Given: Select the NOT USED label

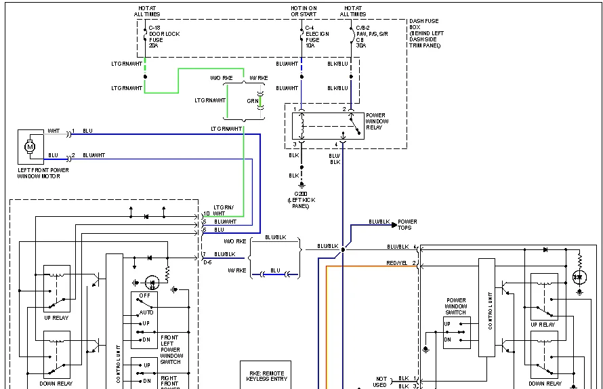Looking at the screenshot, I should (380, 382).
